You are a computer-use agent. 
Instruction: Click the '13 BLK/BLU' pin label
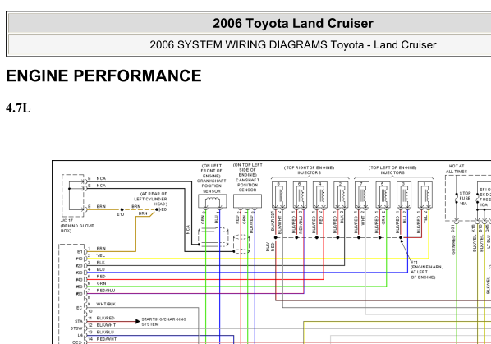coord(101,333)
